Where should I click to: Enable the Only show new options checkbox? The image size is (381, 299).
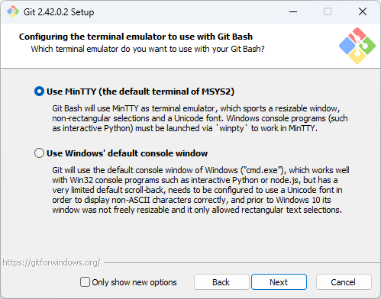click(x=85, y=282)
